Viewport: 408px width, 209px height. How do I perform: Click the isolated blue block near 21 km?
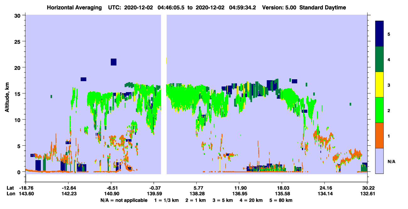tap(114, 62)
